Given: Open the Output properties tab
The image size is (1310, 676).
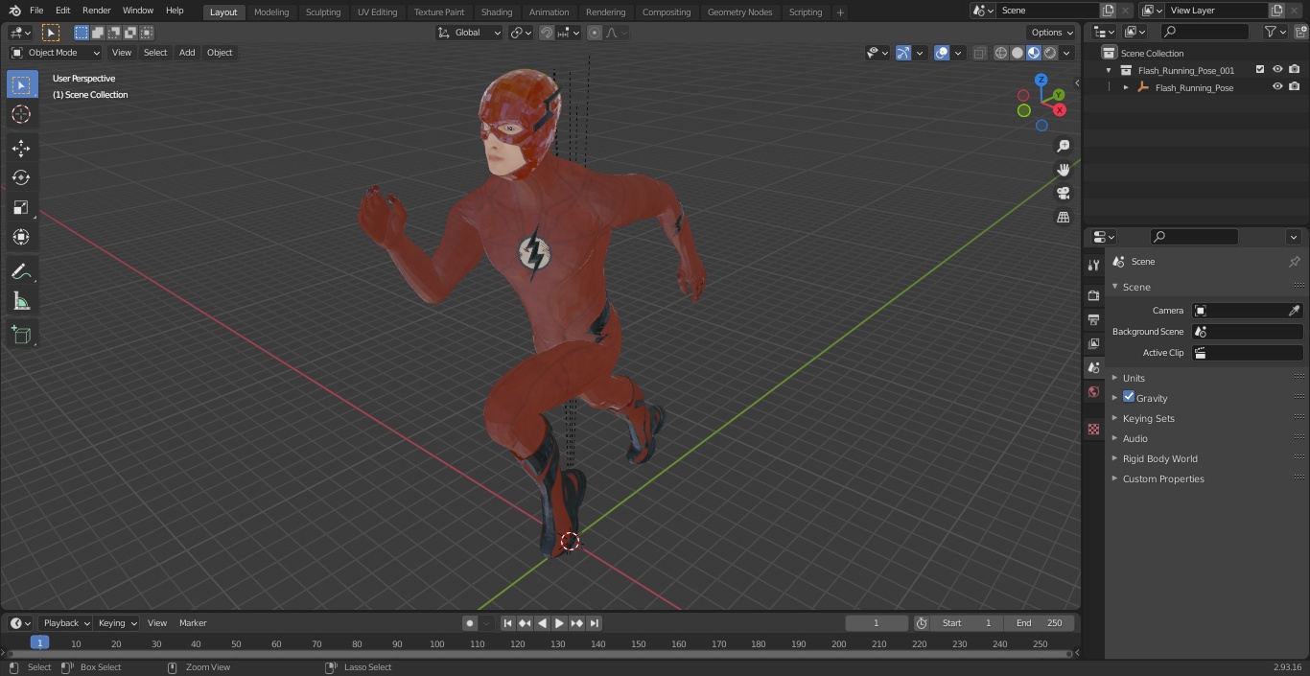Looking at the screenshot, I should (1093, 319).
